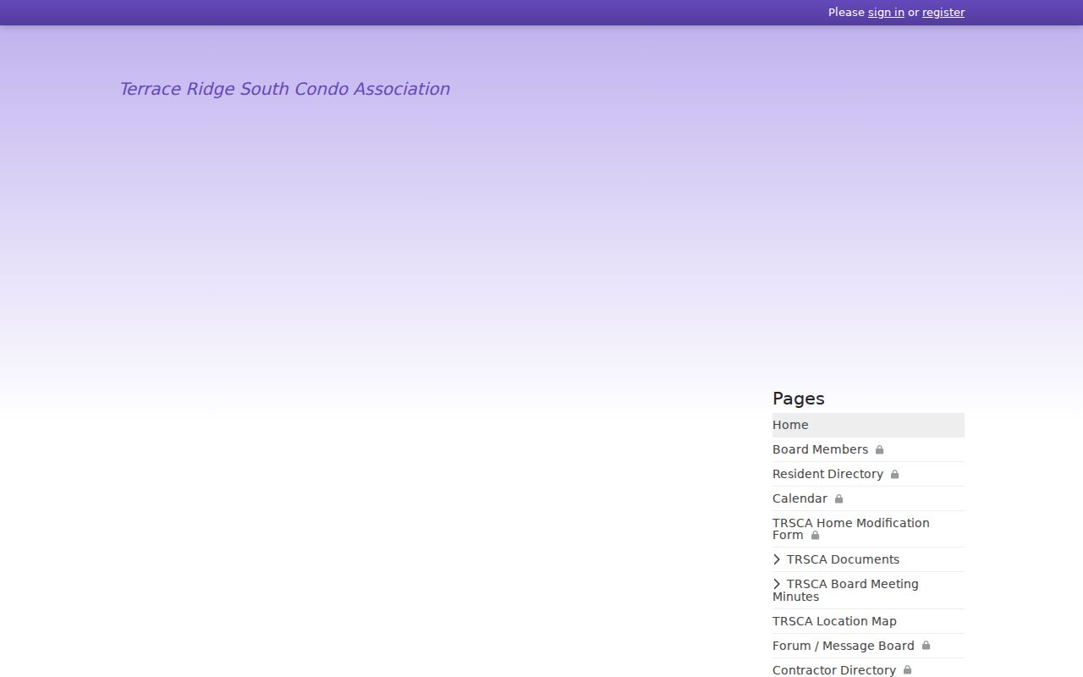Open the TRSCA Documents page link
The width and height of the screenshot is (1083, 677).
843,559
